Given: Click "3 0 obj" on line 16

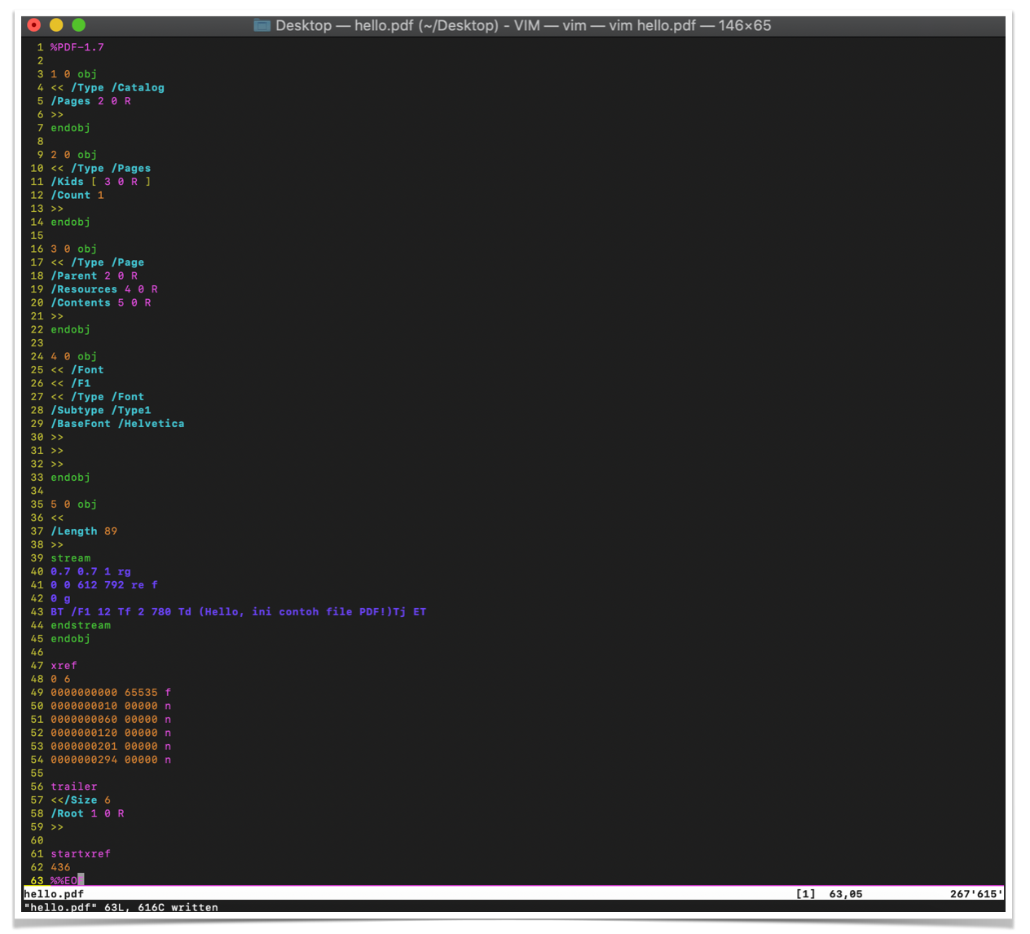Looking at the screenshot, I should click(x=73, y=249).
